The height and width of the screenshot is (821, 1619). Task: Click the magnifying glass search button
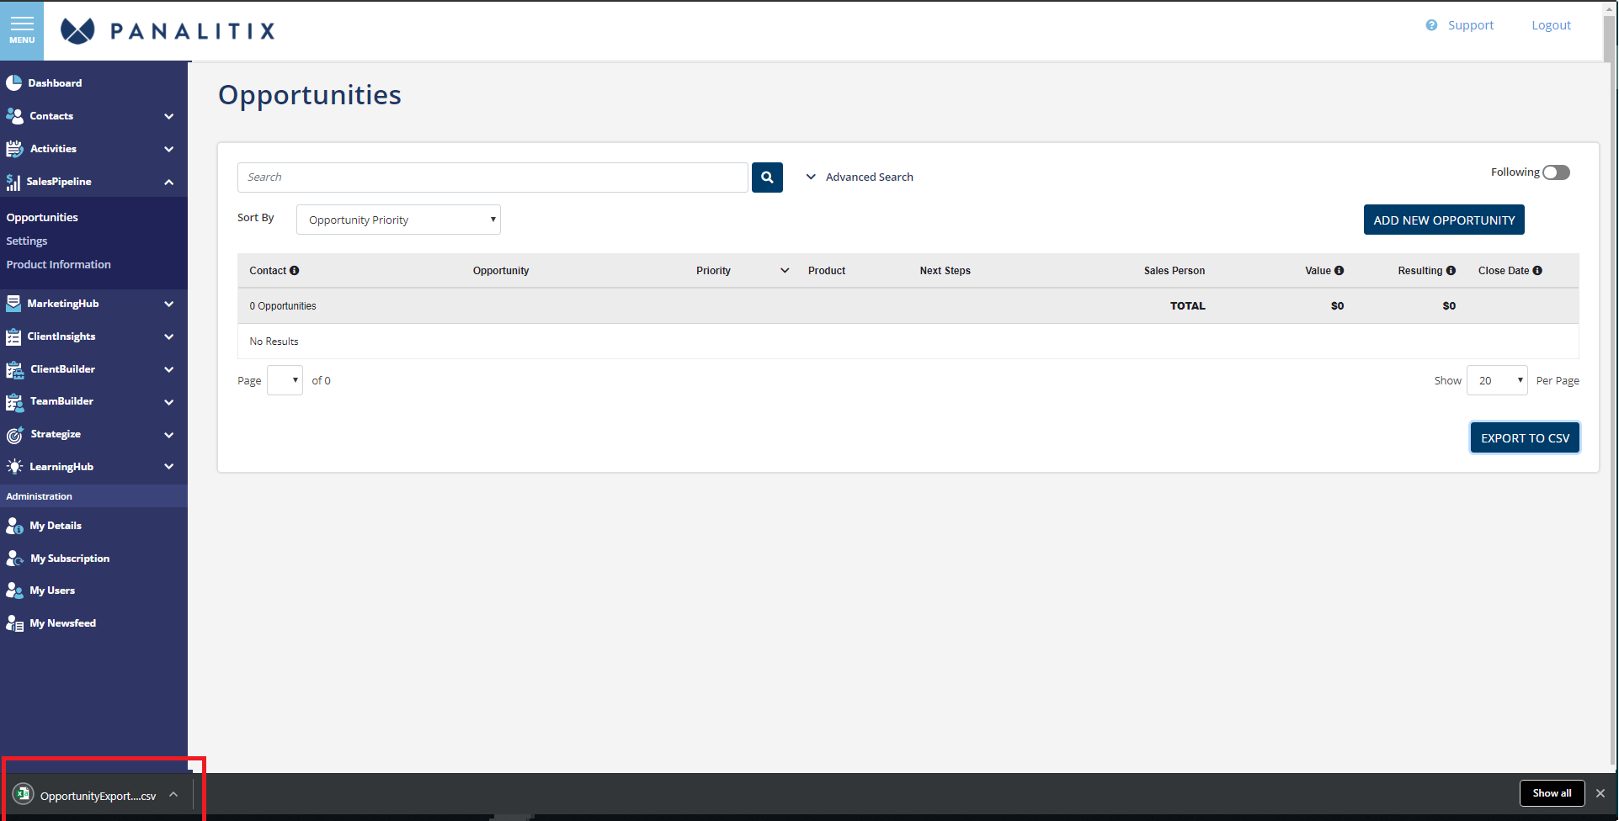coord(767,177)
